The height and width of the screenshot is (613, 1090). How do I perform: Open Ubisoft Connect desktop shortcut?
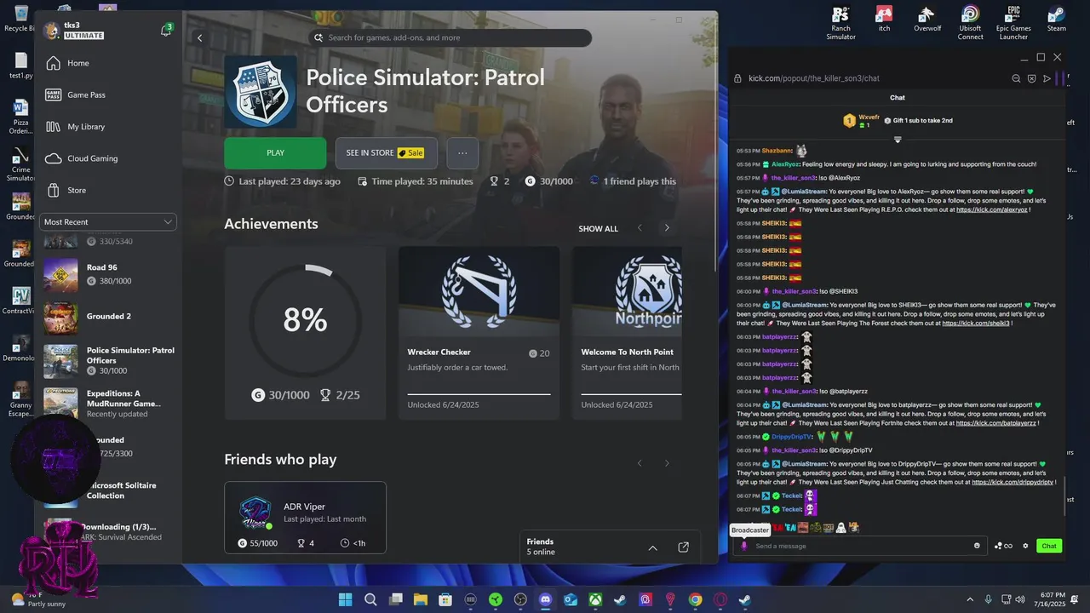click(970, 24)
